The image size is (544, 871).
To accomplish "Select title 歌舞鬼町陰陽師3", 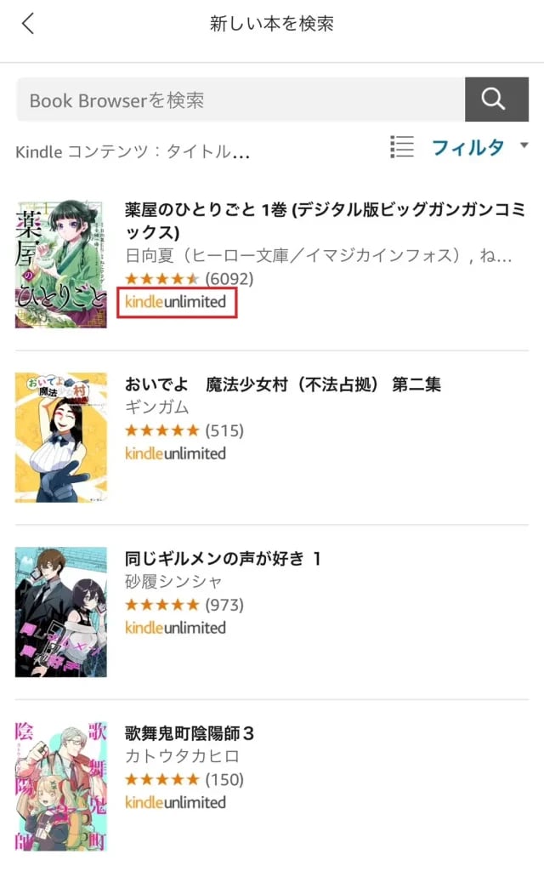I will [190, 733].
